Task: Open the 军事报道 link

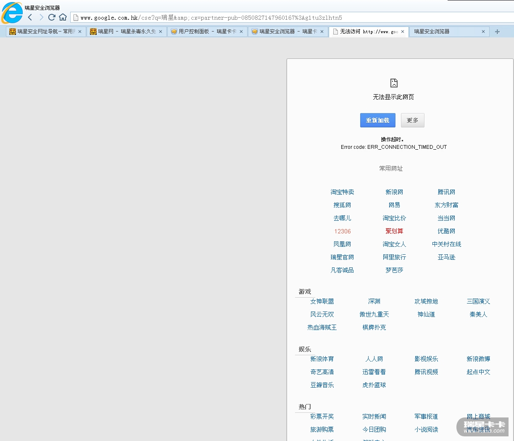Action: point(426,417)
